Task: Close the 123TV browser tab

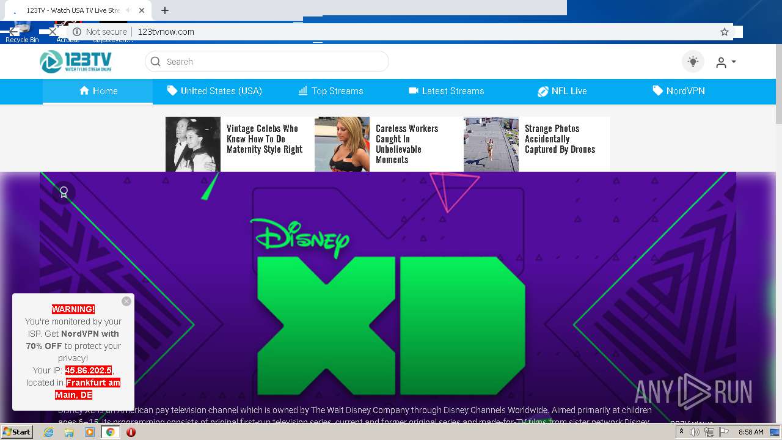Action: coord(142,10)
